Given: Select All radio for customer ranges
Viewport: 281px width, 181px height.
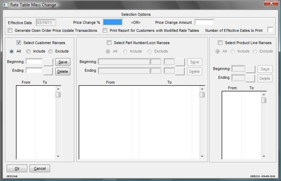Looking at the screenshot, I should tap(12, 51).
